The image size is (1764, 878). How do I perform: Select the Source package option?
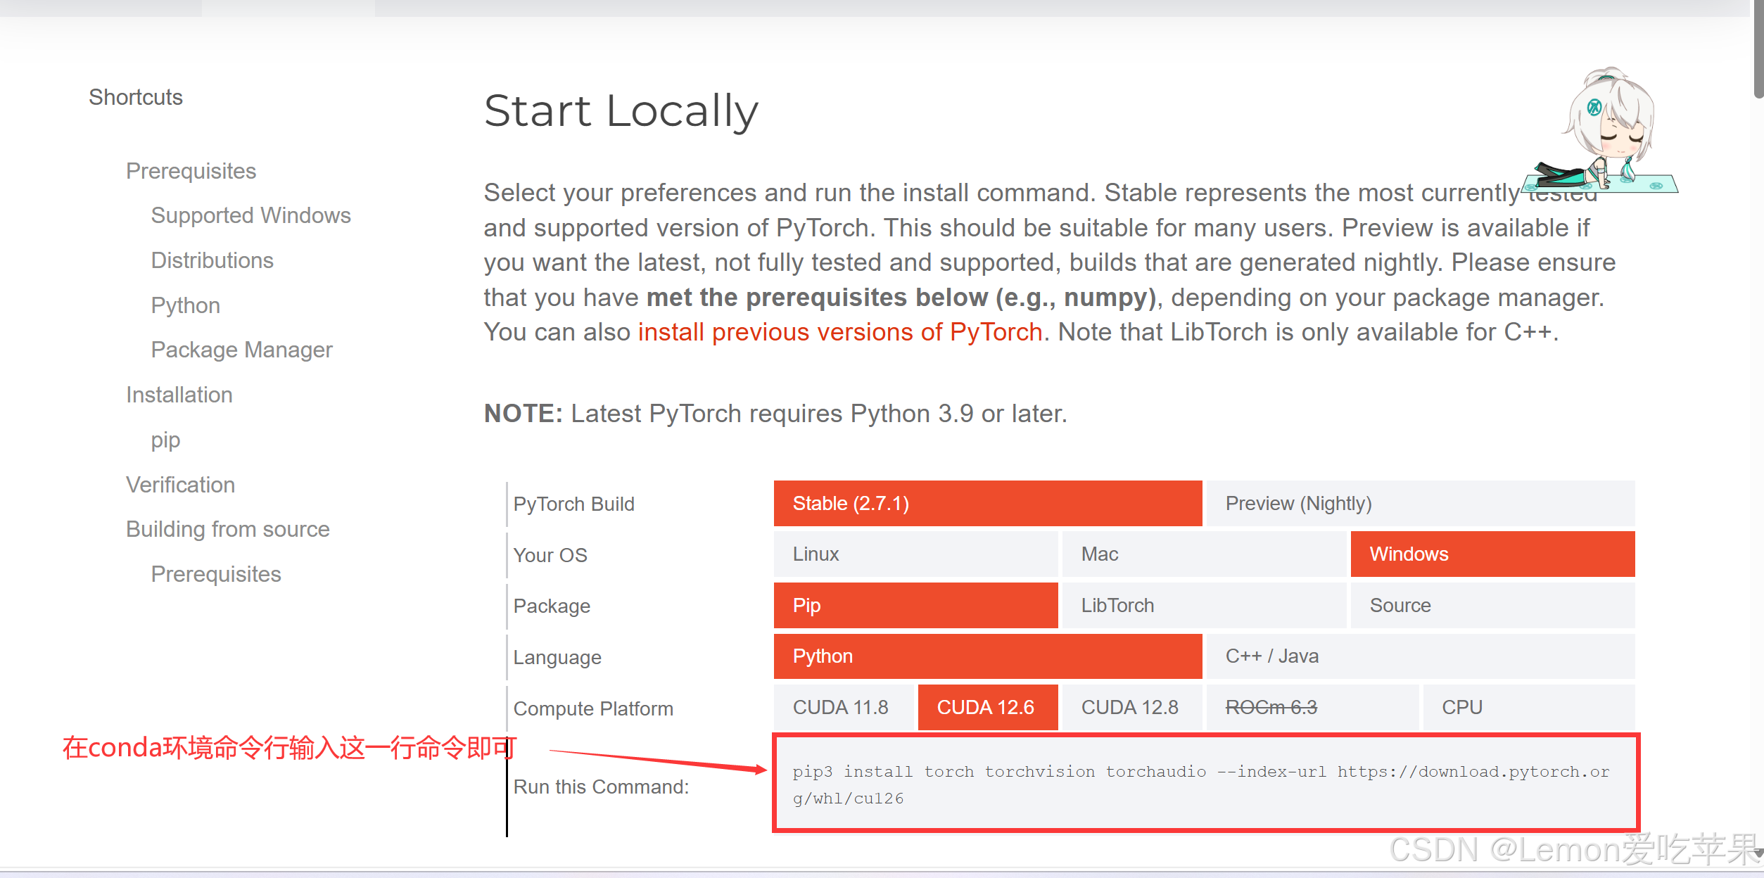pyautogui.click(x=1492, y=606)
